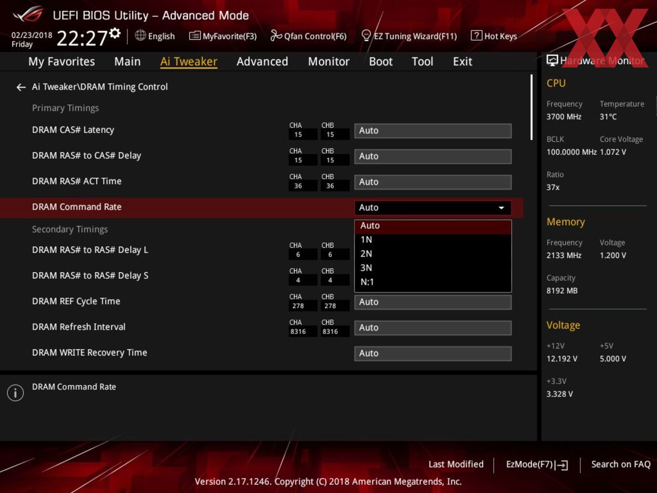The image size is (657, 493).
Task: Choose 2N command rate option
Action: (433, 254)
